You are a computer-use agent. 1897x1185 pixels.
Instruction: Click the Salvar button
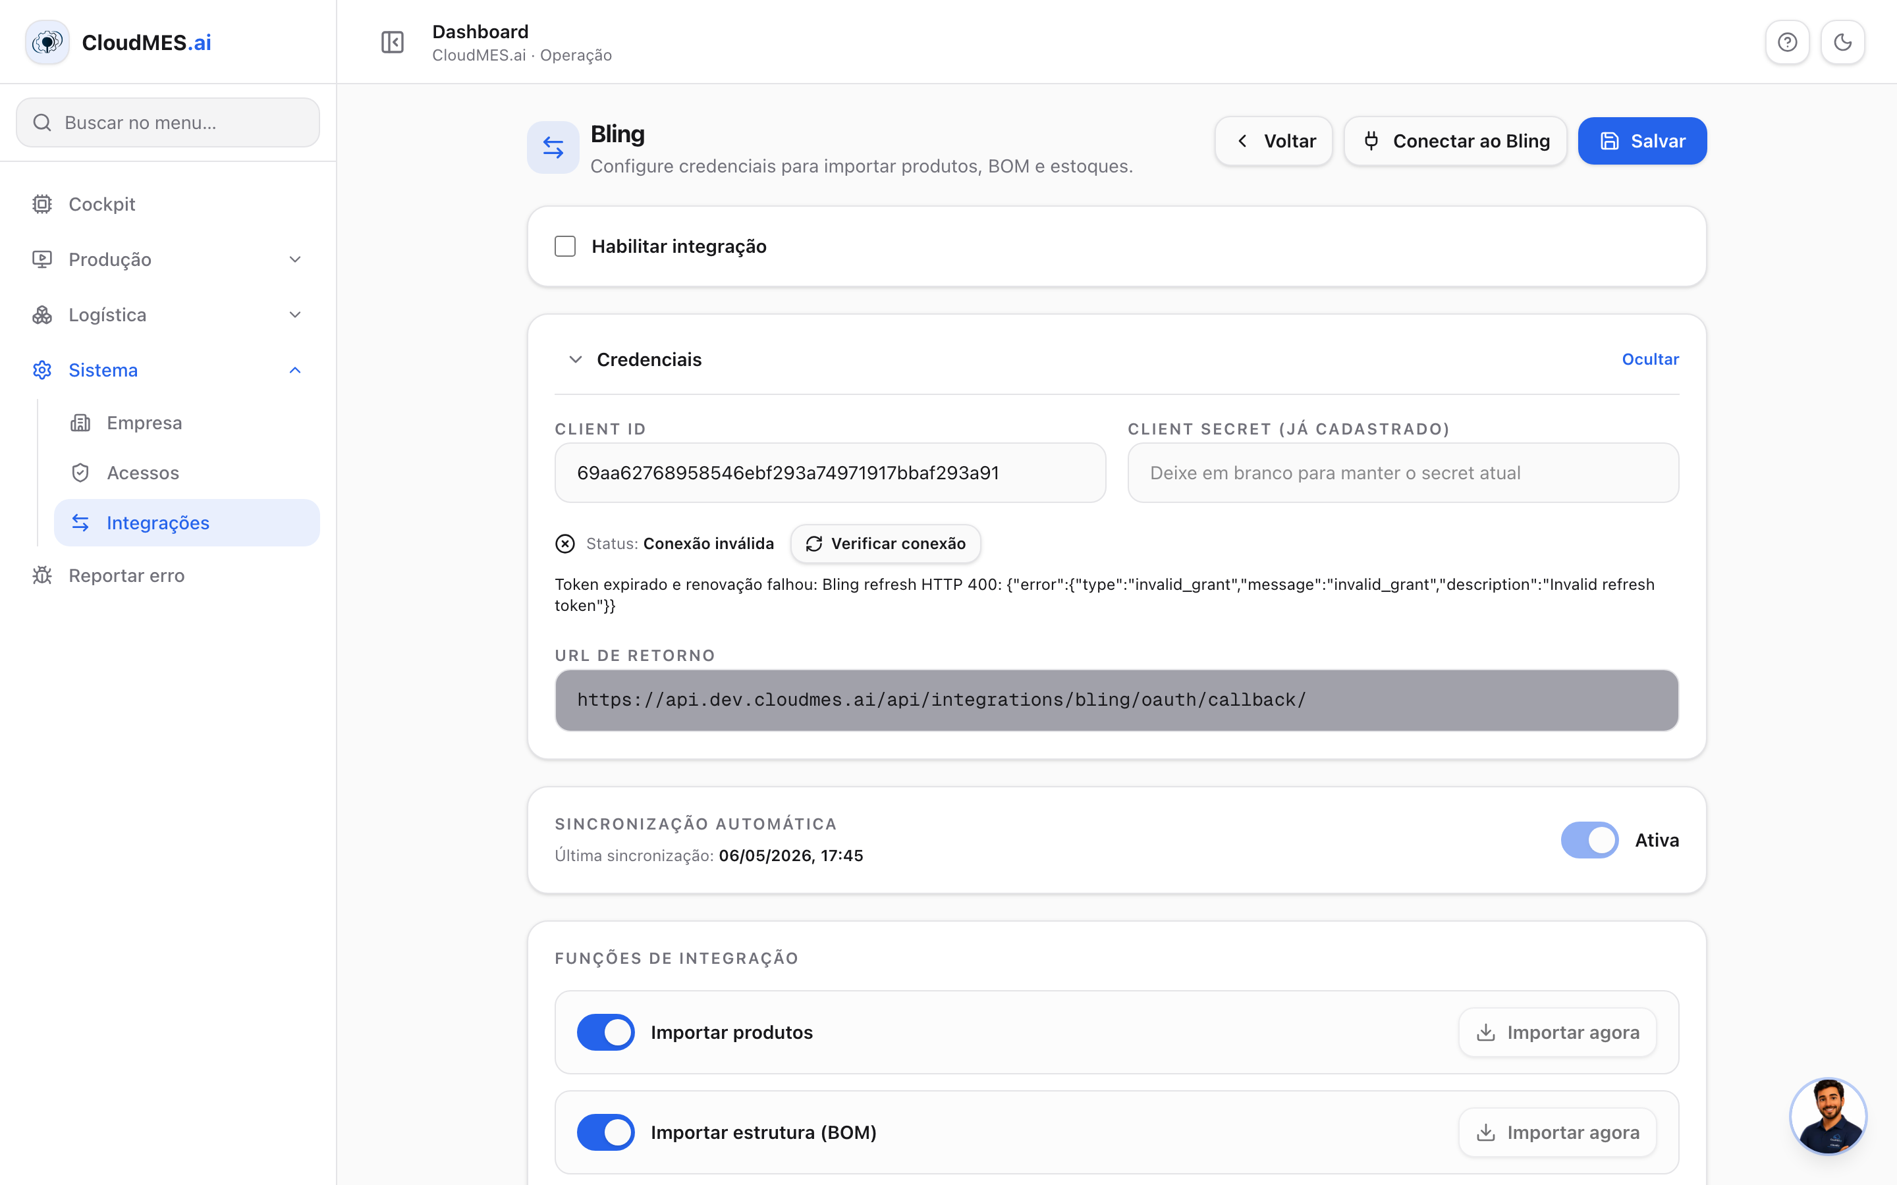tap(1641, 141)
